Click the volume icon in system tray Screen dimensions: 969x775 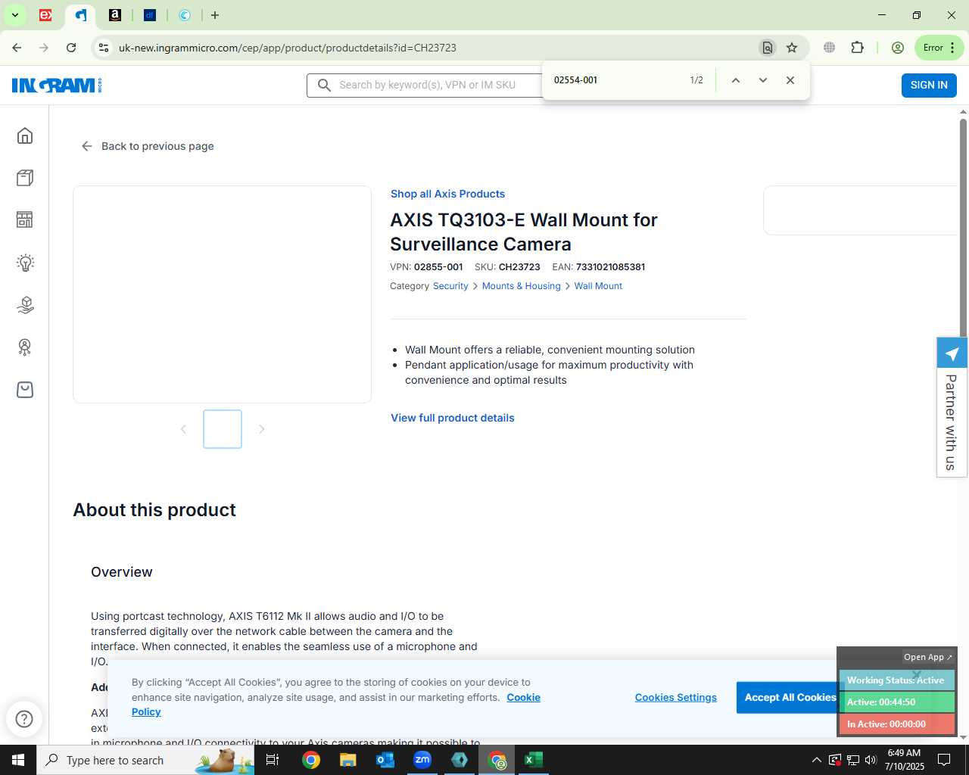click(x=871, y=760)
